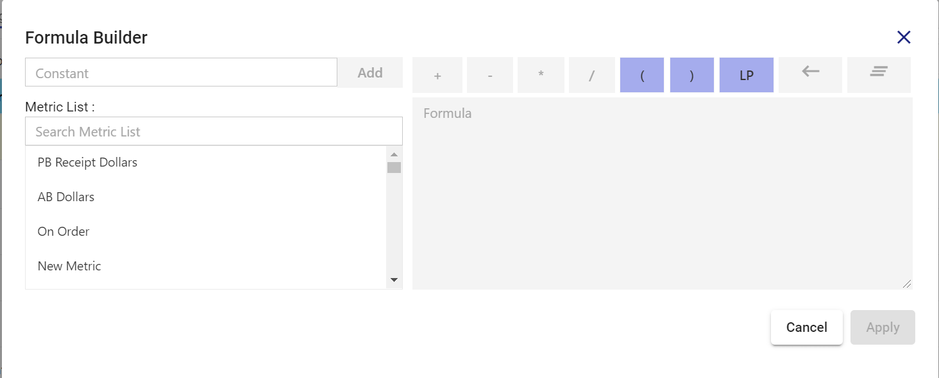939x378 pixels.
Task: Insert a closing parenthesis into the formula
Action: (691, 75)
